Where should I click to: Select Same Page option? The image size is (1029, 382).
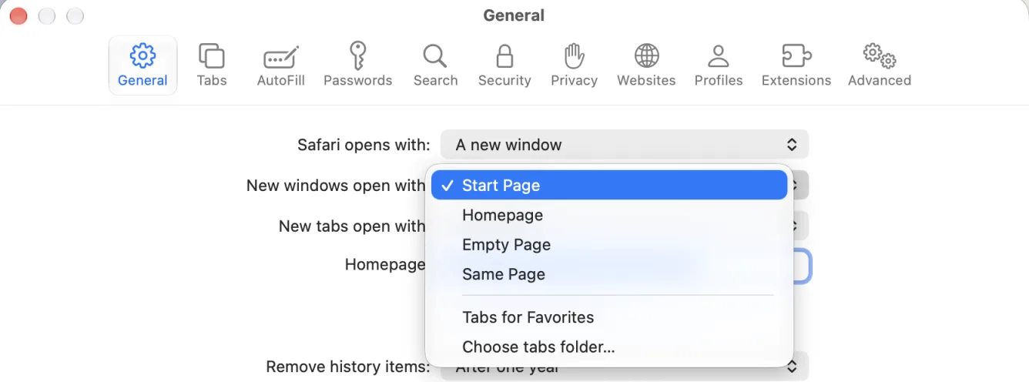609,274
